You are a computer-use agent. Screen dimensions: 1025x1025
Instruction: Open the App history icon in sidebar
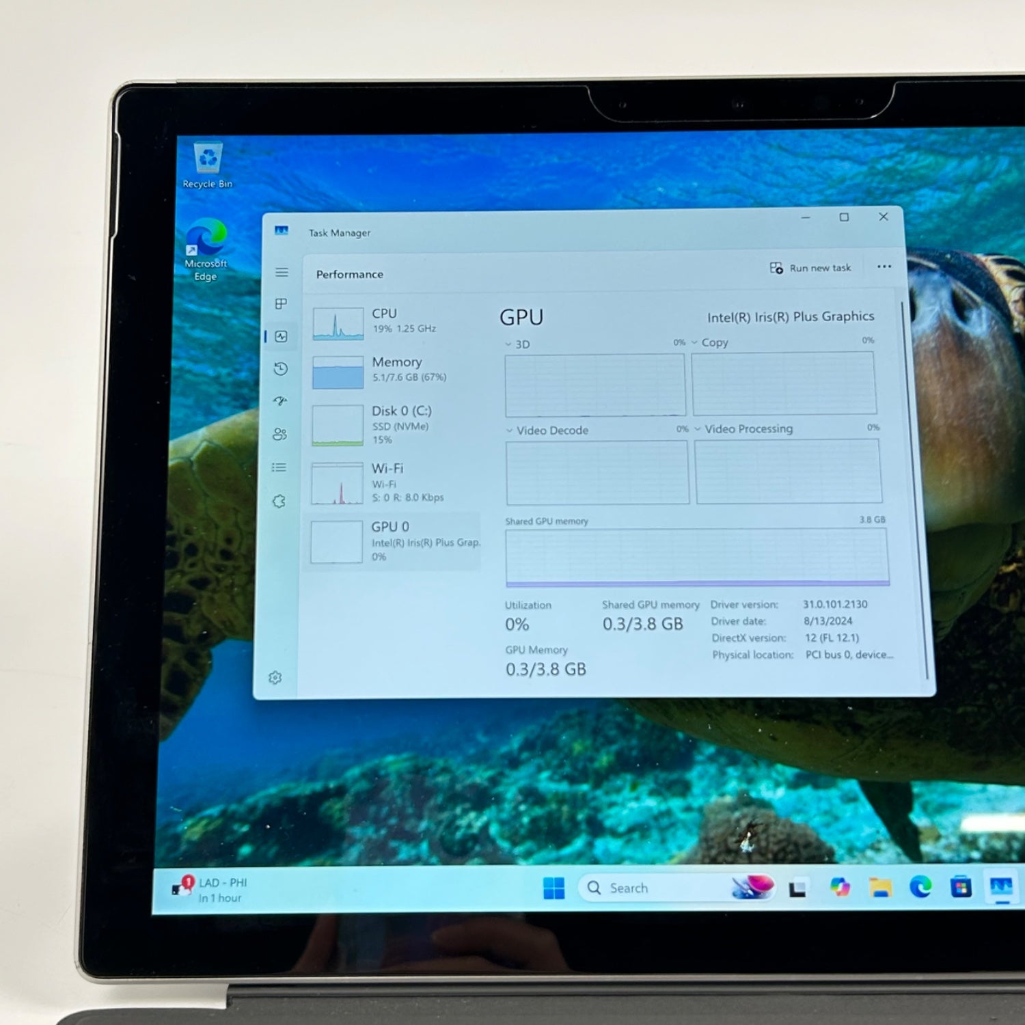pyautogui.click(x=280, y=369)
